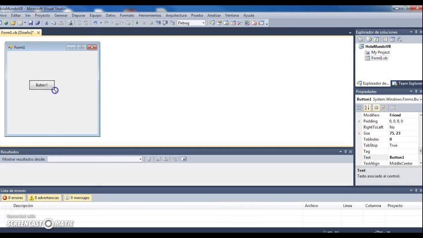Click Show All Files in Solution Explorer
This screenshot has width=423, height=238.
click(x=369, y=39)
